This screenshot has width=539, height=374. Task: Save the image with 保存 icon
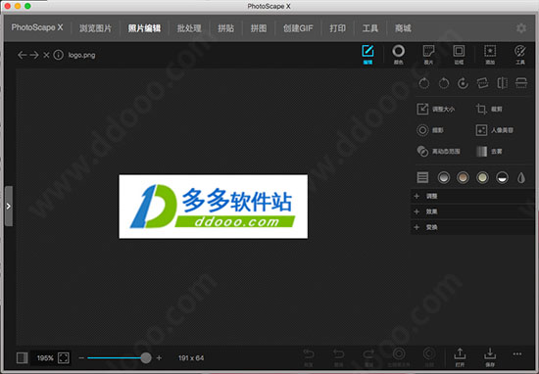click(490, 357)
